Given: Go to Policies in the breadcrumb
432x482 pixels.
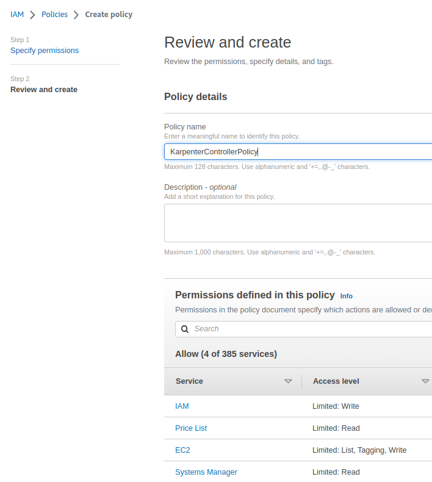Looking at the screenshot, I should 54,14.
